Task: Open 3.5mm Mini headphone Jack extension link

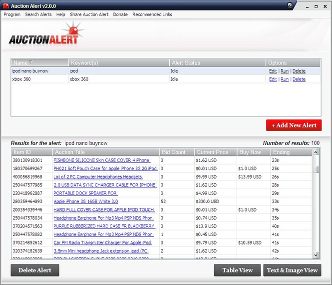Action: point(101,251)
